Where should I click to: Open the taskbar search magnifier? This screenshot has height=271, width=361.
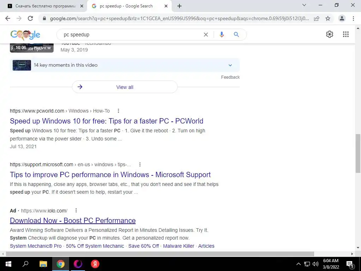point(25,264)
